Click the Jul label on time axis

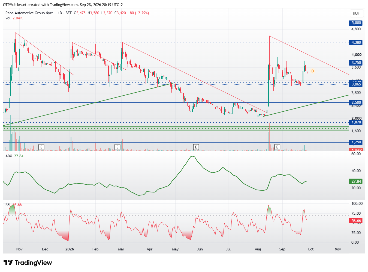[228, 249]
